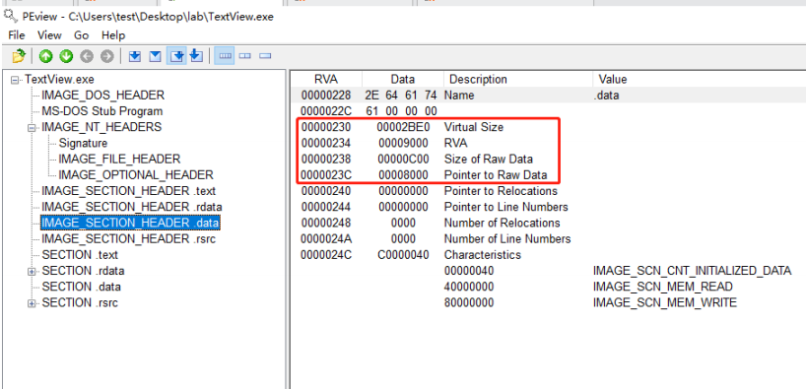Click the green up arrow icon
806x389 pixels.
(45, 56)
